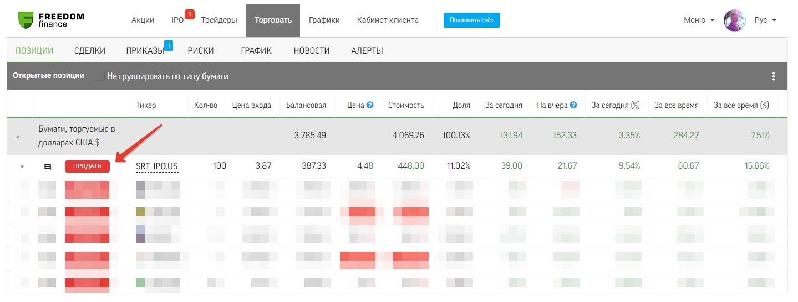Open the three-dot options menu
The width and height of the screenshot is (798, 302).
774,77
